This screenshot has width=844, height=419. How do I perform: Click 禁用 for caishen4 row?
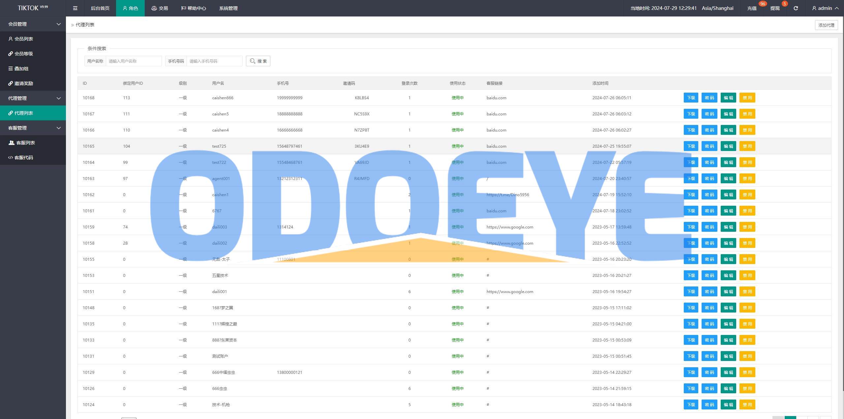coord(747,130)
